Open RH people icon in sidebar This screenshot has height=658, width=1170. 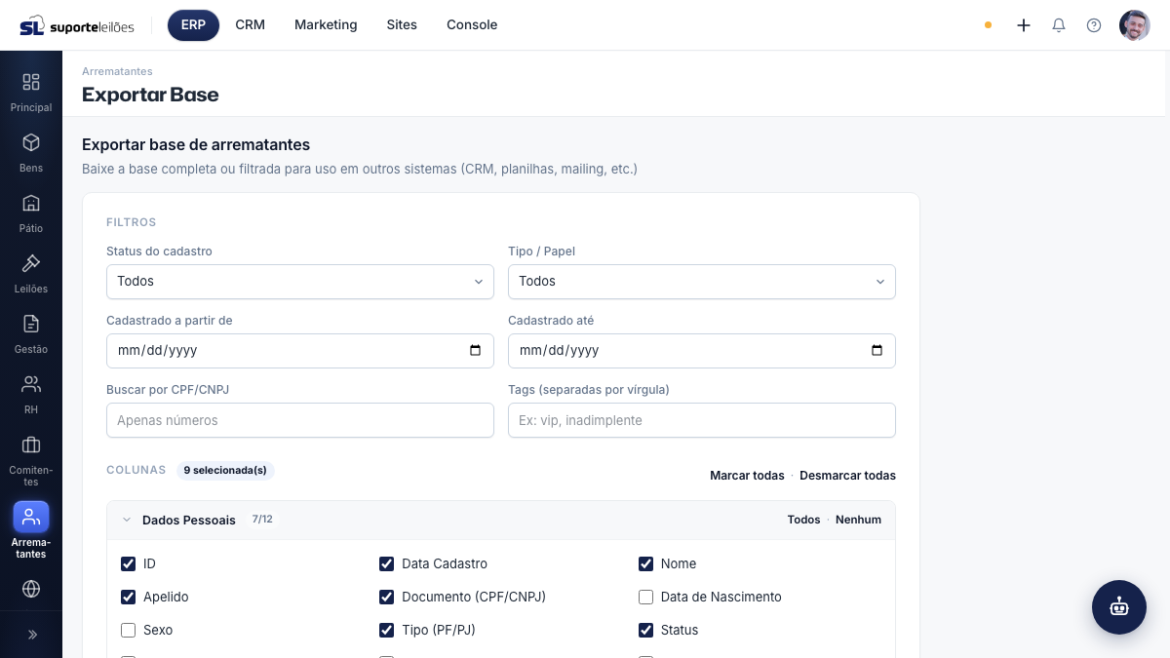[x=31, y=384]
